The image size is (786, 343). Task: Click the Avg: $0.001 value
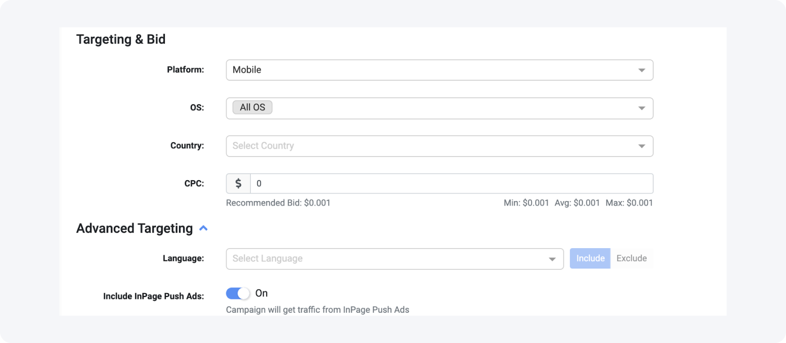577,203
